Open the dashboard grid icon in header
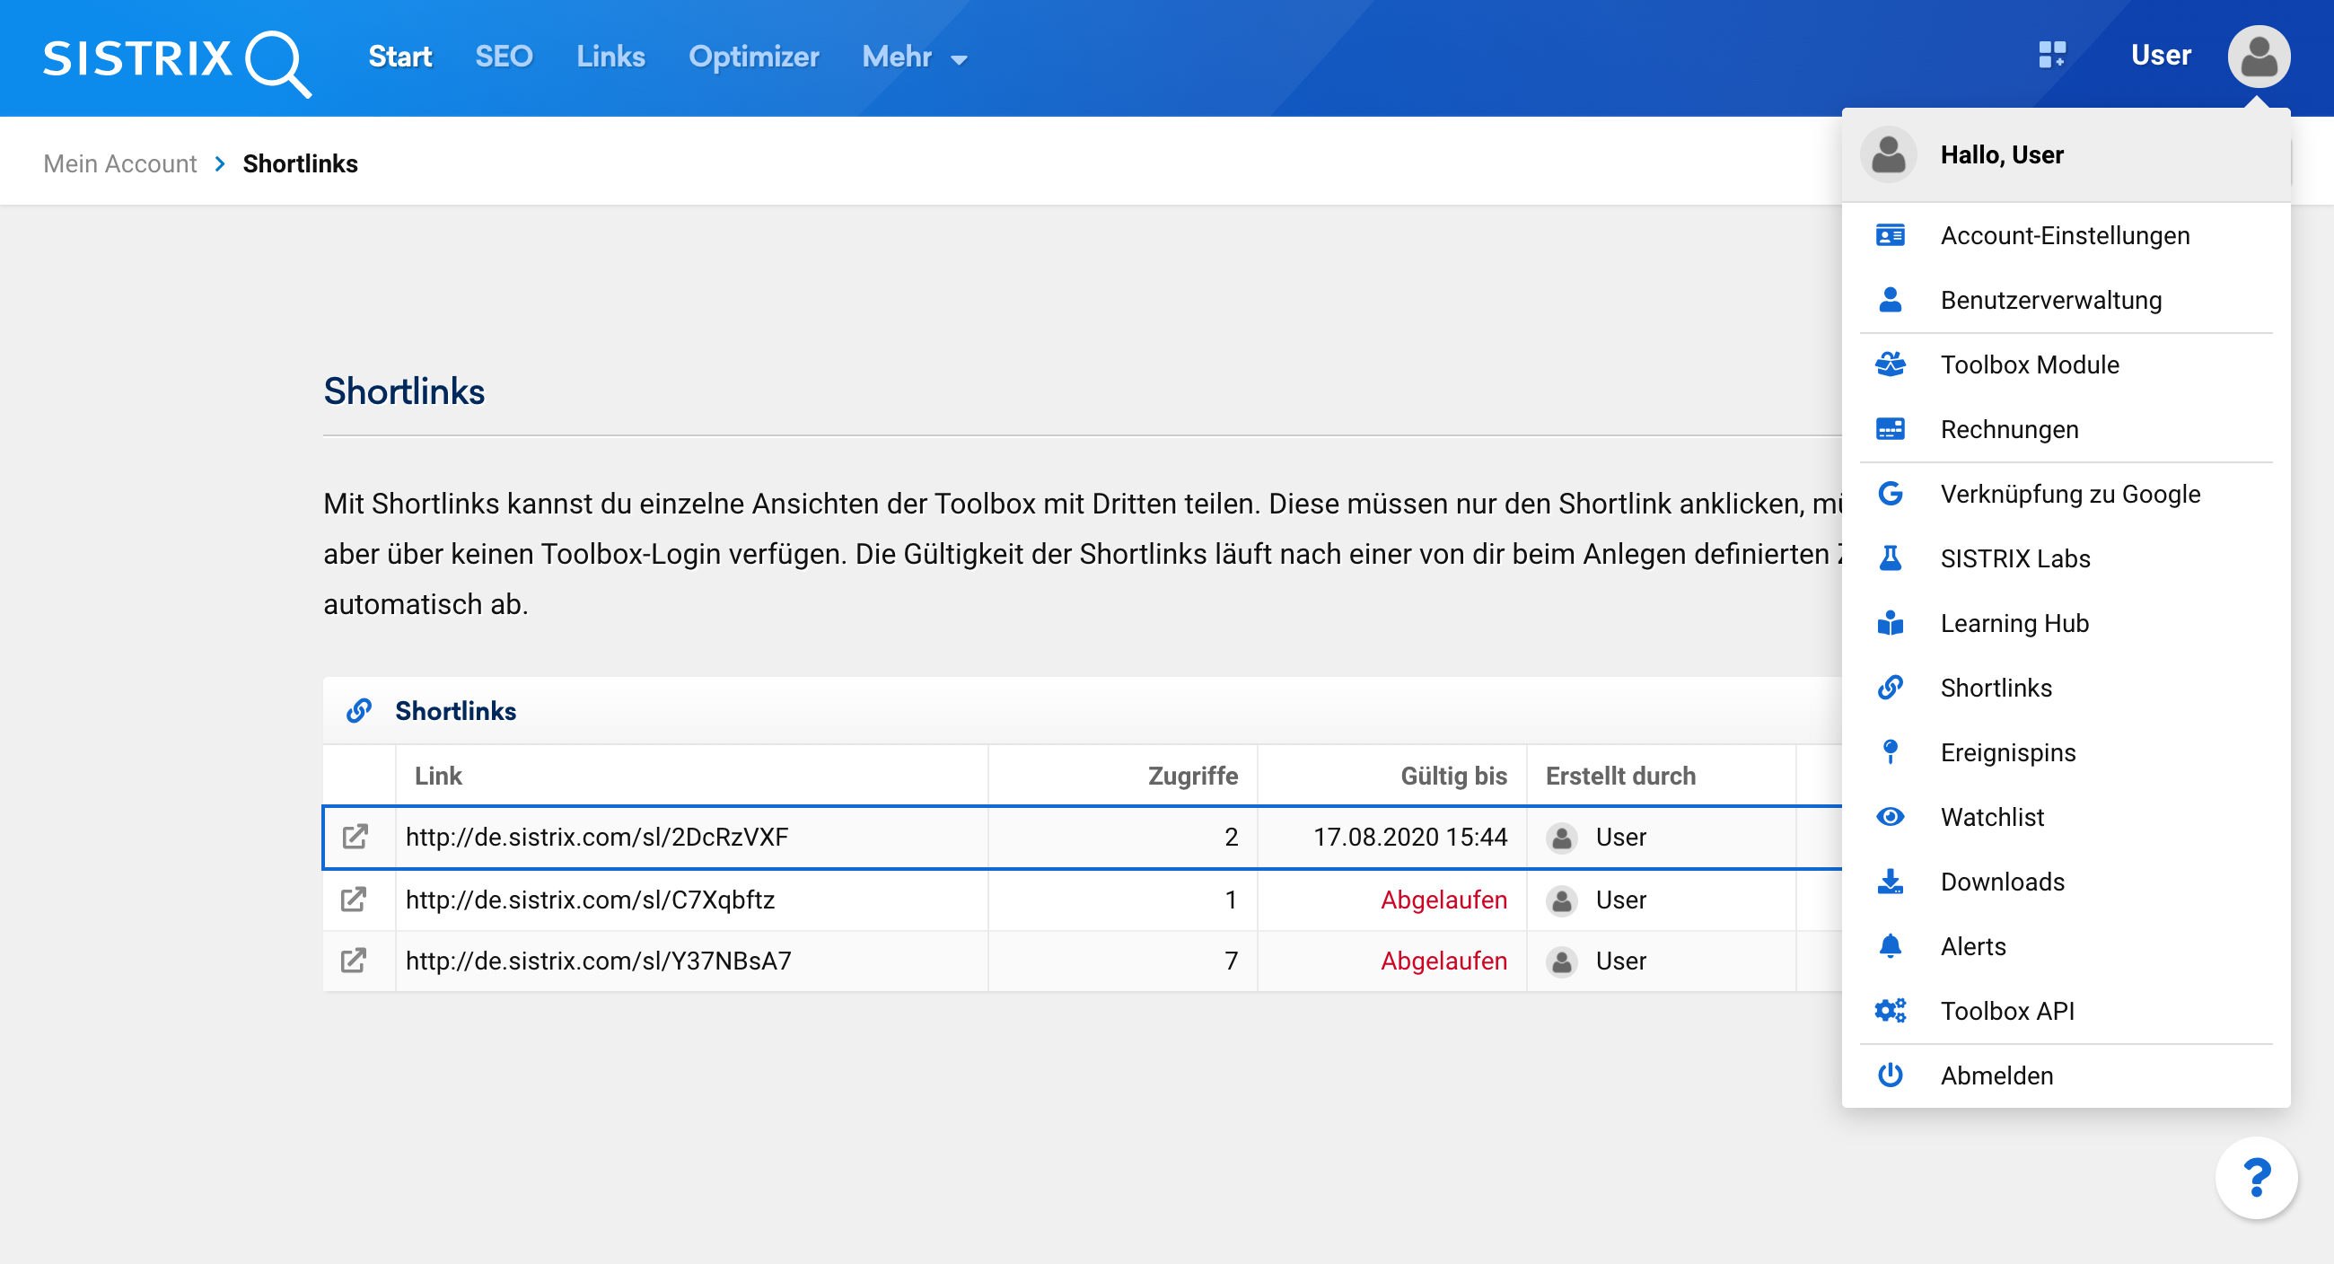Viewport: 2334px width, 1264px height. tap(2051, 56)
